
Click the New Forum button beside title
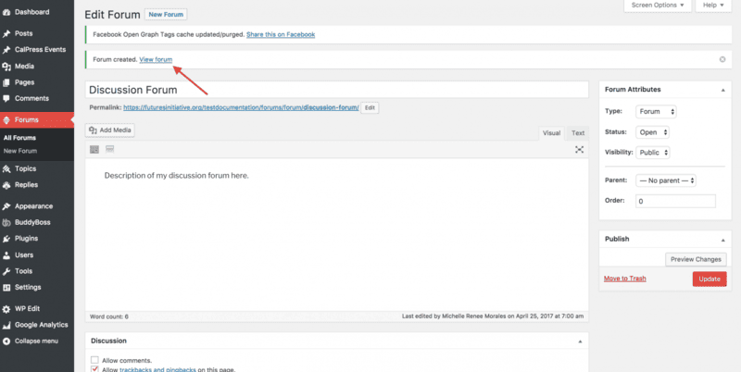pyautogui.click(x=166, y=15)
